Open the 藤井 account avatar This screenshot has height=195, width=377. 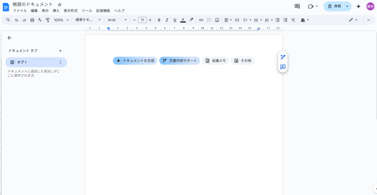click(x=370, y=7)
